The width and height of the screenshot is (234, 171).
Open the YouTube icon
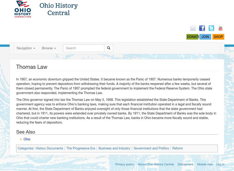pos(221,28)
